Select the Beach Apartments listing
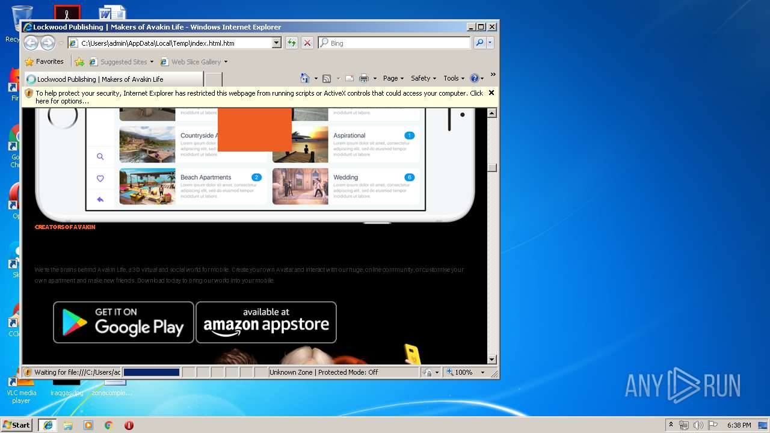 pyautogui.click(x=193, y=186)
